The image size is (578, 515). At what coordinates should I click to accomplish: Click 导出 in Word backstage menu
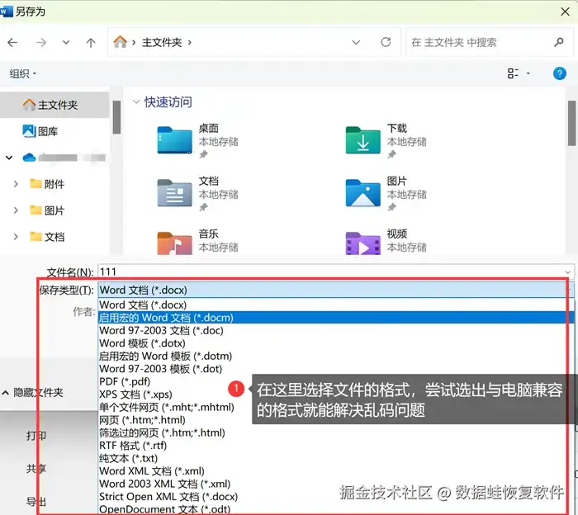click(36, 501)
